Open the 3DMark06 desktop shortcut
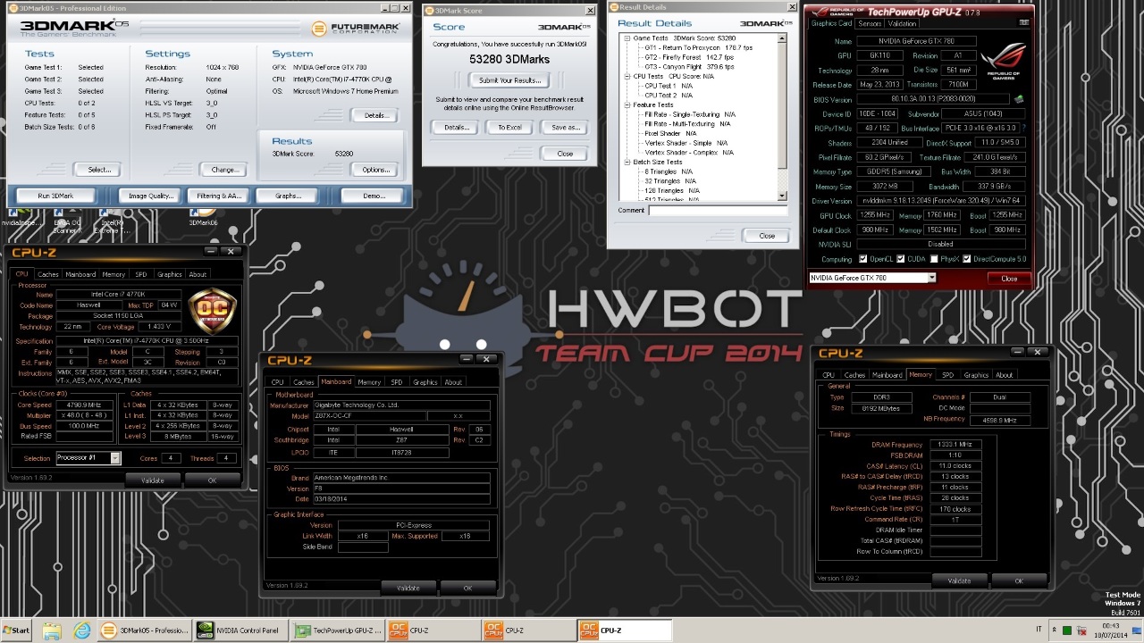The width and height of the screenshot is (1144, 643). pos(203,220)
